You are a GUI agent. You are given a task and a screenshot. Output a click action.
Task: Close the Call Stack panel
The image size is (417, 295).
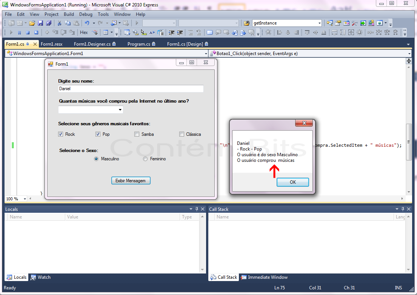[x=409, y=209]
